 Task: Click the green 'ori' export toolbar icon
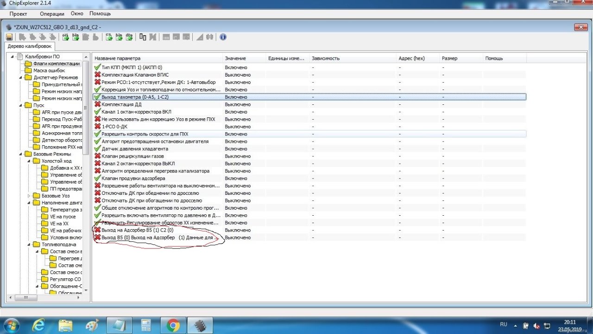tap(66, 37)
